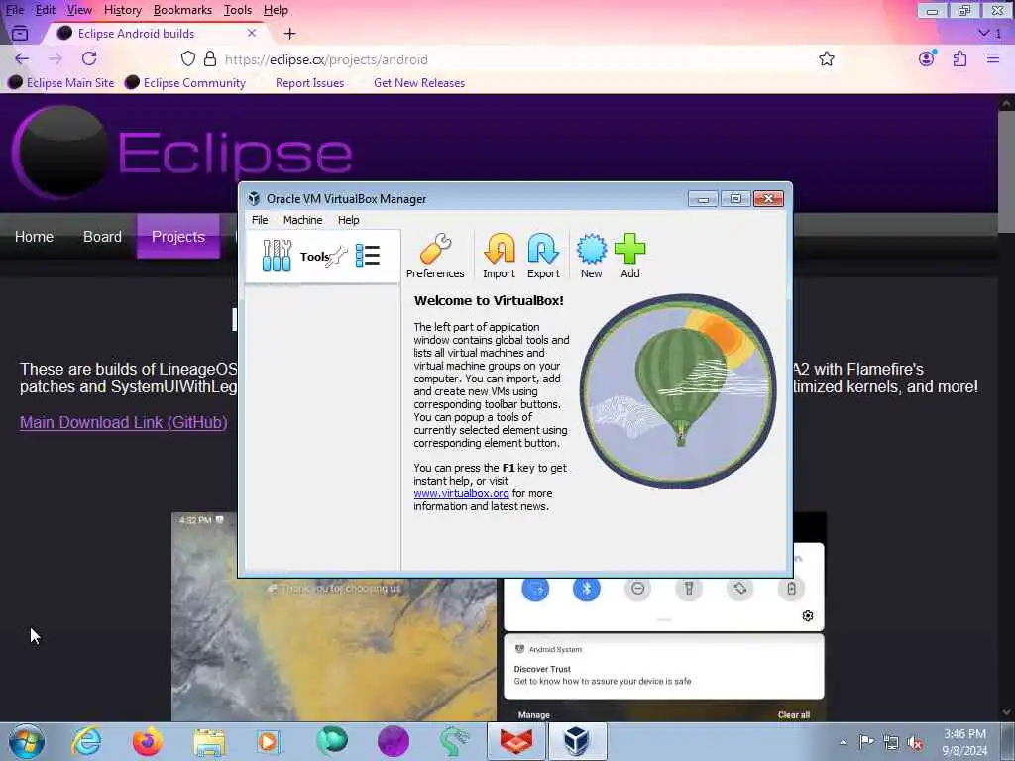
Task: Launch Internet Explorer from taskbar
Action: [x=86, y=741]
